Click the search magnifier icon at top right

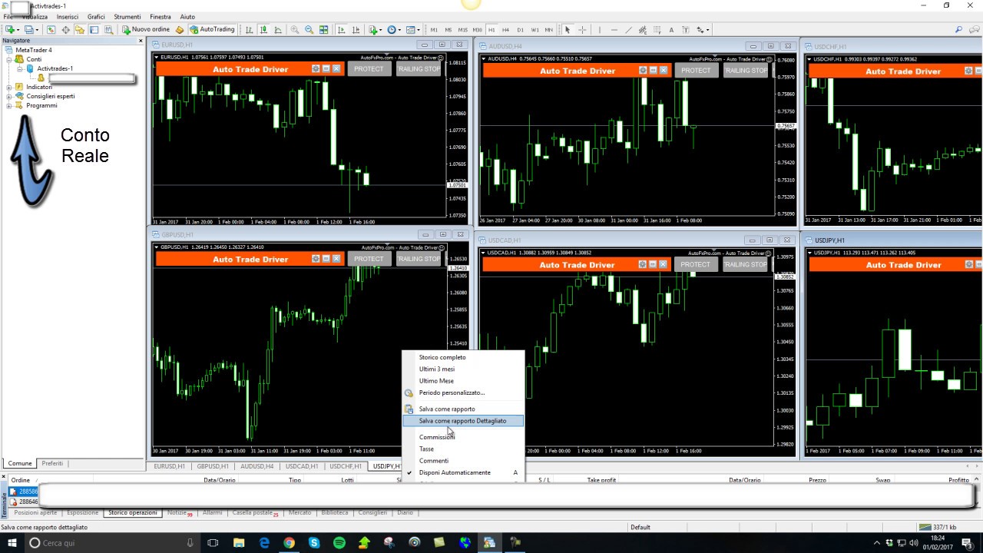(958, 30)
